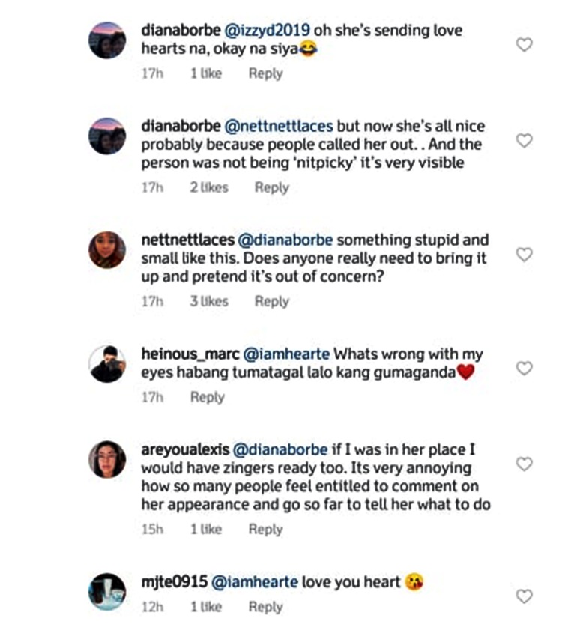Show the 2 likes on dianaborbe's comment
This screenshot has width=562, height=630.
click(x=208, y=187)
